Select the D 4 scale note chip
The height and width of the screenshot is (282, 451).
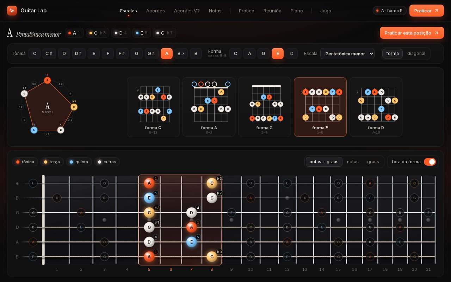(121, 33)
